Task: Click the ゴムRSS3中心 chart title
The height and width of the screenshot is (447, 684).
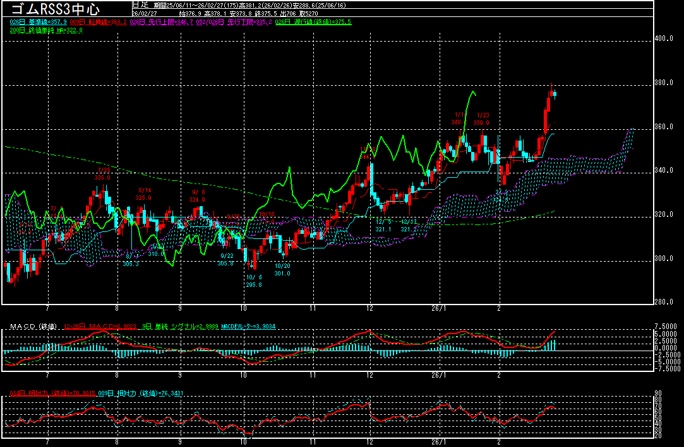Action: (x=56, y=9)
